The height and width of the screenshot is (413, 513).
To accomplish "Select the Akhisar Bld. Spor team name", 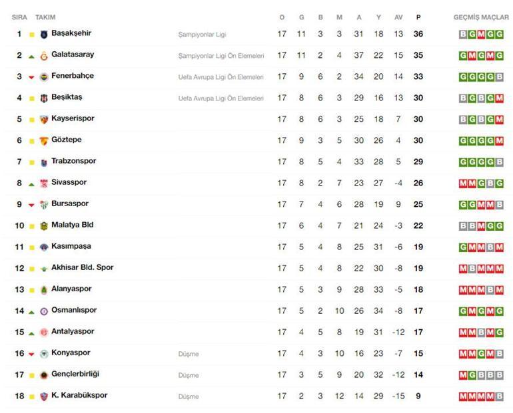I will pos(82,267).
